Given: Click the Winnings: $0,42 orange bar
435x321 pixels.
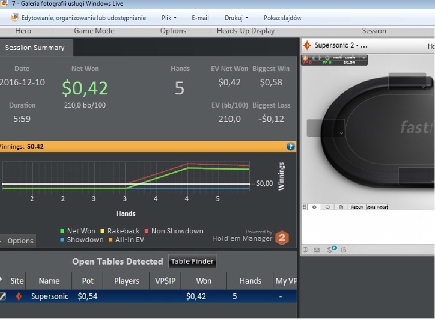Looking at the screenshot, I should [x=148, y=146].
